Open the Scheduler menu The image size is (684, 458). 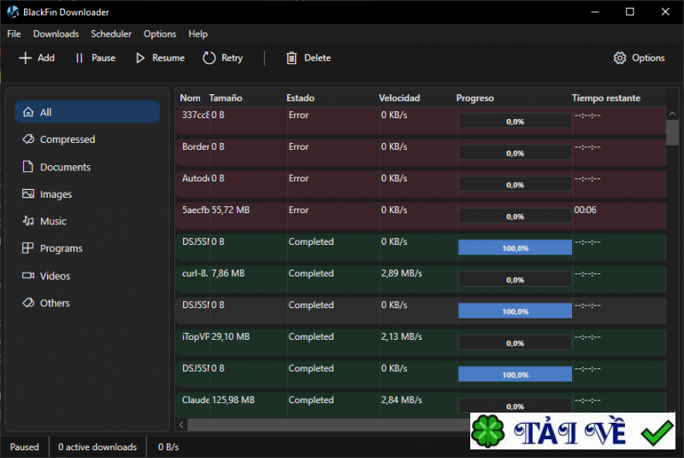tap(111, 34)
